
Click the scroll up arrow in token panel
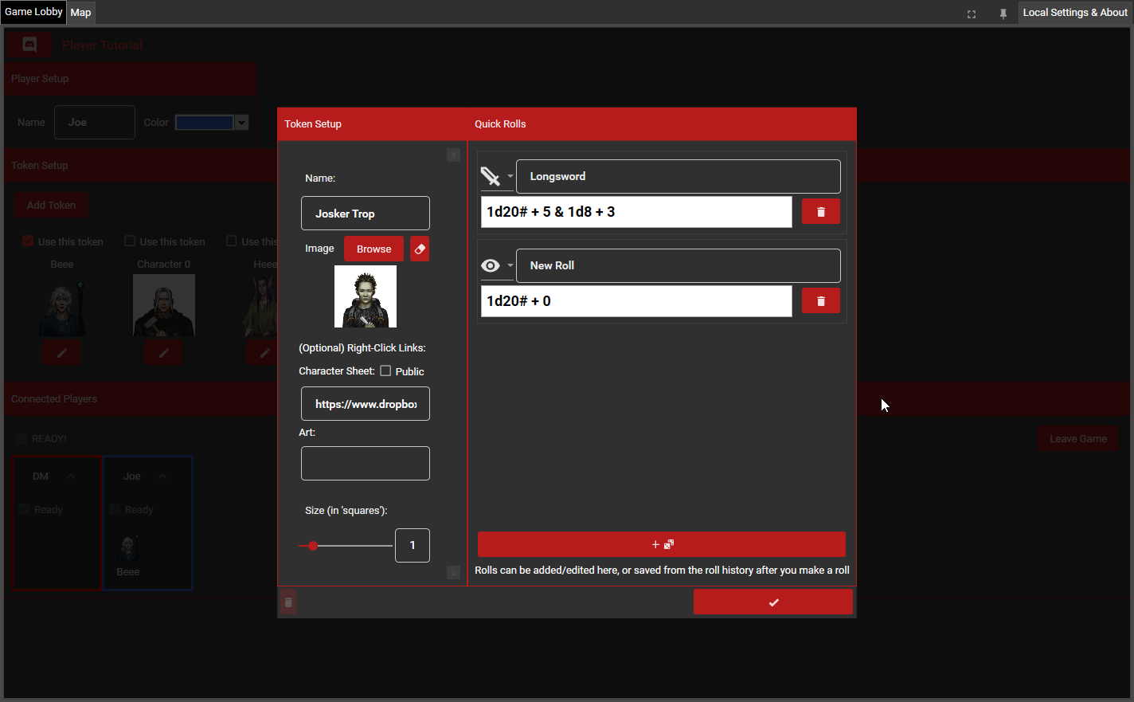pyautogui.click(x=454, y=155)
